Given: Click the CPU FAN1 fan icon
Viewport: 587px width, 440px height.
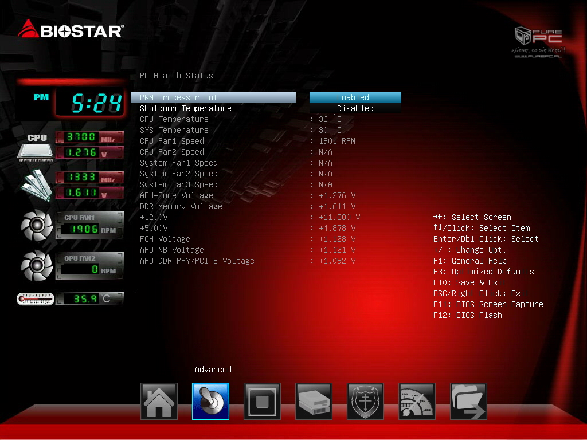Looking at the screenshot, I should (37, 225).
